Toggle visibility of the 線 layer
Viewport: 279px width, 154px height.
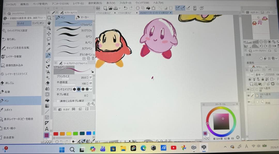coord(248,89)
